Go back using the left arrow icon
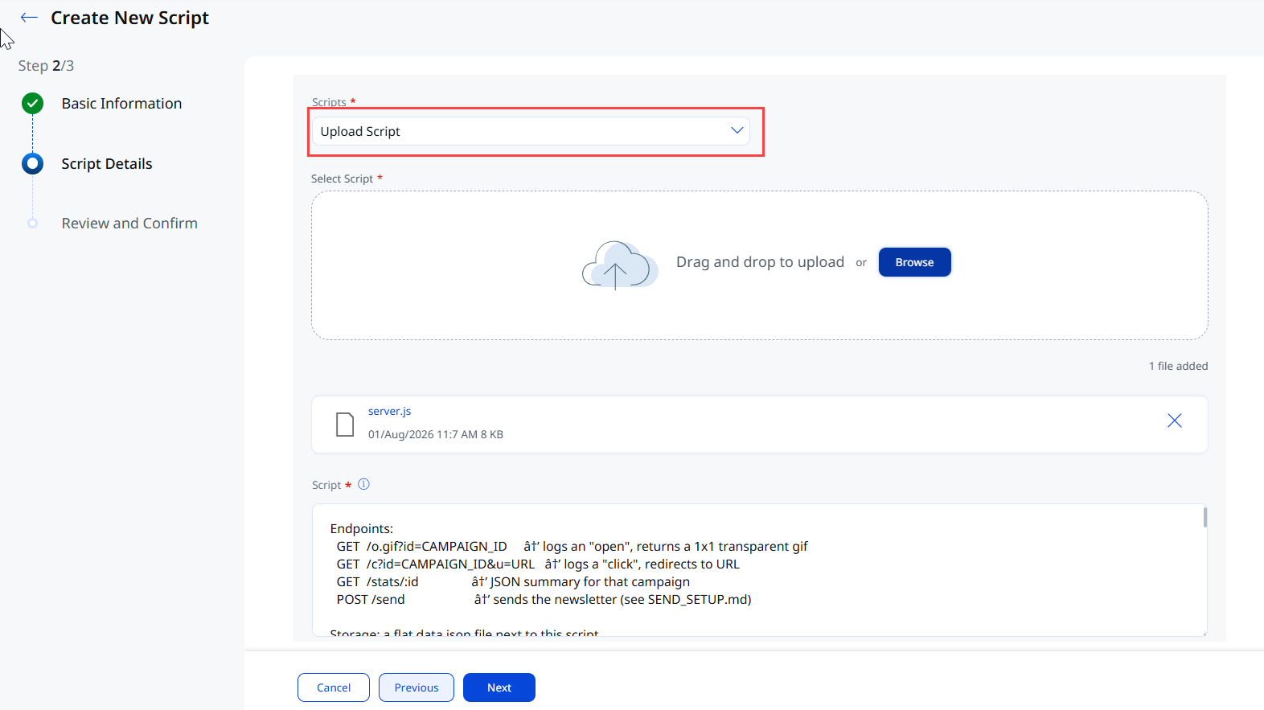This screenshot has height=710, width=1264. pyautogui.click(x=29, y=18)
